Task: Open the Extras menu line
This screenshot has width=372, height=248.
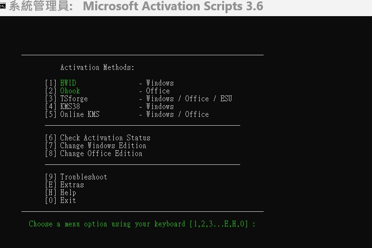Action: click(72, 185)
